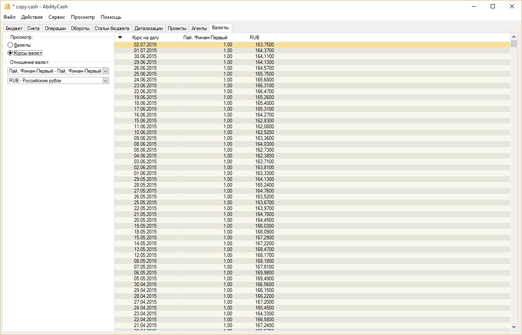
Task: Switch to the Агенты tab
Action: (199, 28)
